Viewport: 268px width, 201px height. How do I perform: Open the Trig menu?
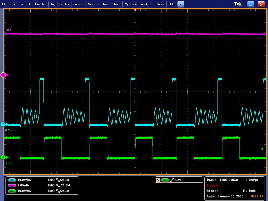click(x=53, y=4)
